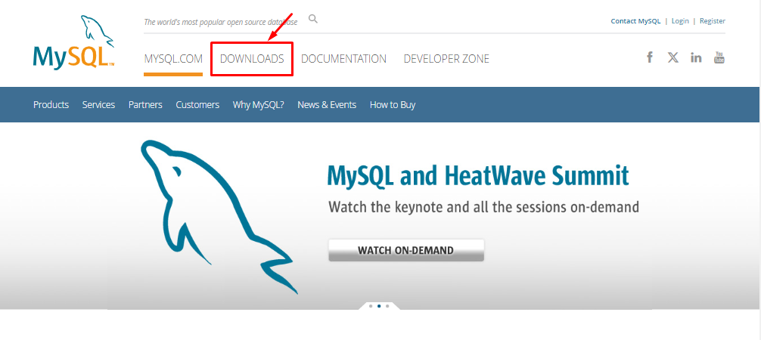Screen dimensions: 761x340
Task: Open News & Events menu item
Action: tap(327, 105)
